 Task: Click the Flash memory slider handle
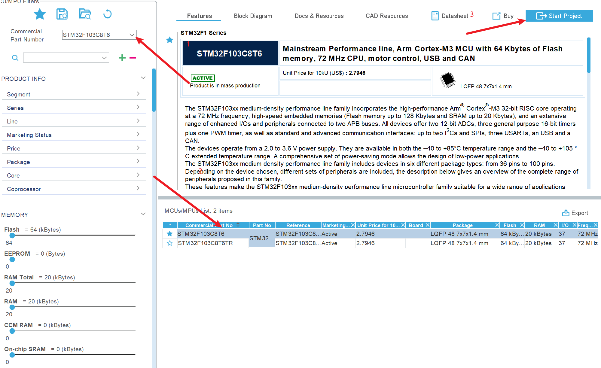(x=12, y=236)
